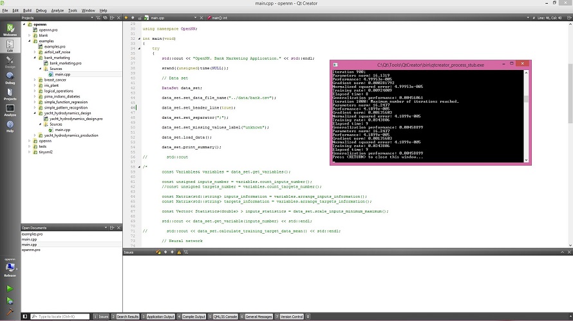Open the Compile Output pane button
This screenshot has height=321, width=573.
tap(194, 317)
